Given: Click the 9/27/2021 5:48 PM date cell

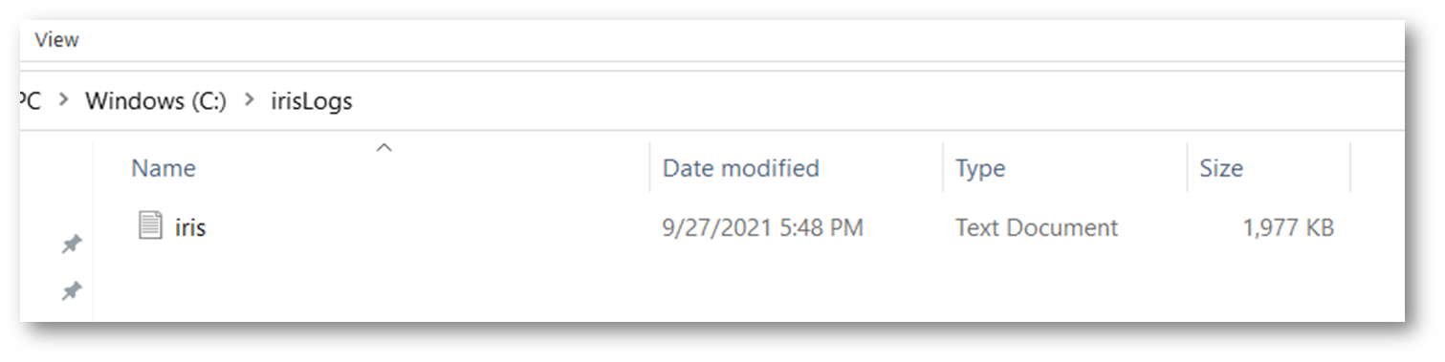Looking at the screenshot, I should (762, 227).
